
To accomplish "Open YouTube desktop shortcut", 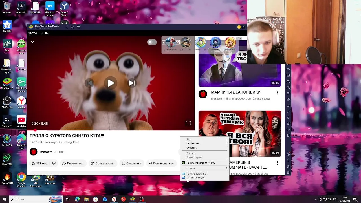I will (x=21, y=122).
